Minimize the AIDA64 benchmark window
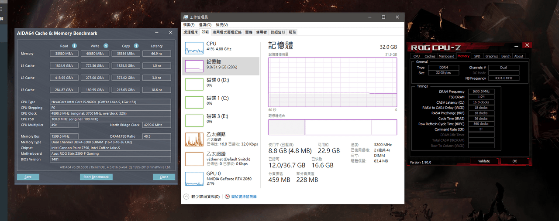 click(x=157, y=33)
